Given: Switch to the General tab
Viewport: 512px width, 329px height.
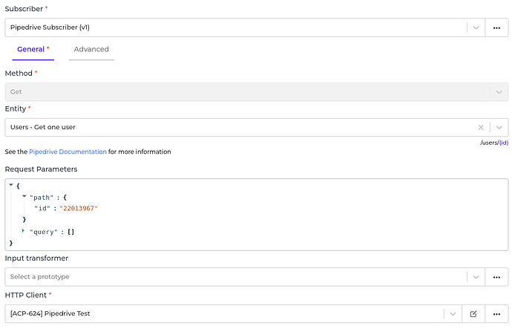Looking at the screenshot, I should click(33, 49).
